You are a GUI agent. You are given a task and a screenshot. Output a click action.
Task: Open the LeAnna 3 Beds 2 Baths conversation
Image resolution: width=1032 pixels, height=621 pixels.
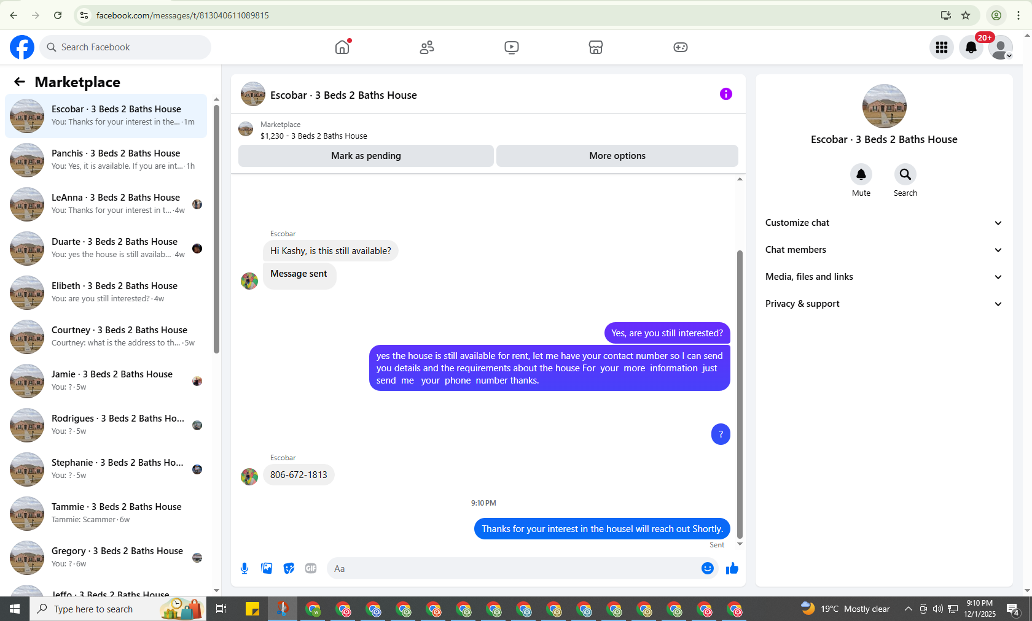click(x=106, y=204)
